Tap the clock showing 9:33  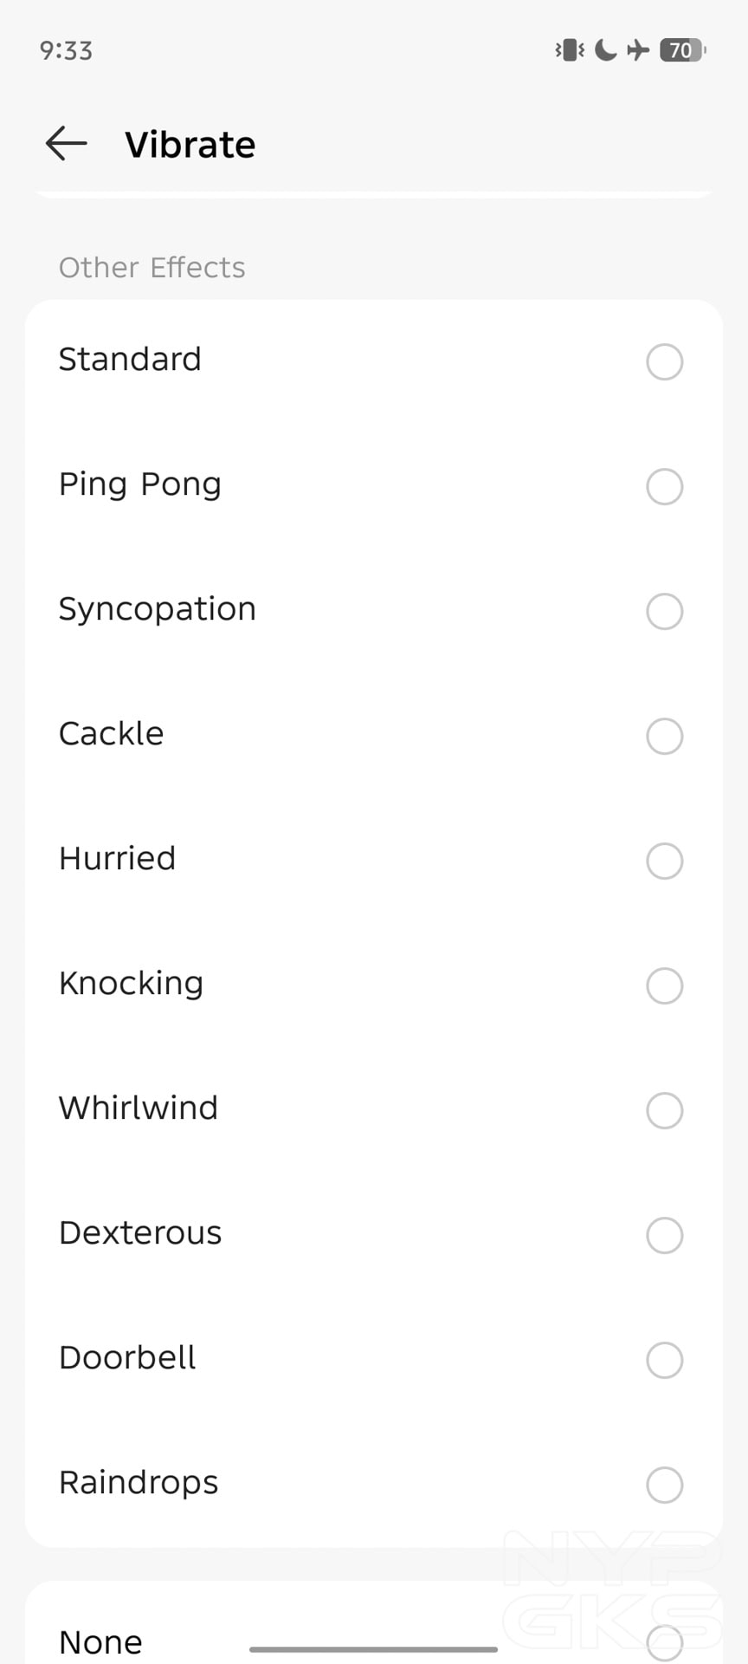tap(66, 50)
